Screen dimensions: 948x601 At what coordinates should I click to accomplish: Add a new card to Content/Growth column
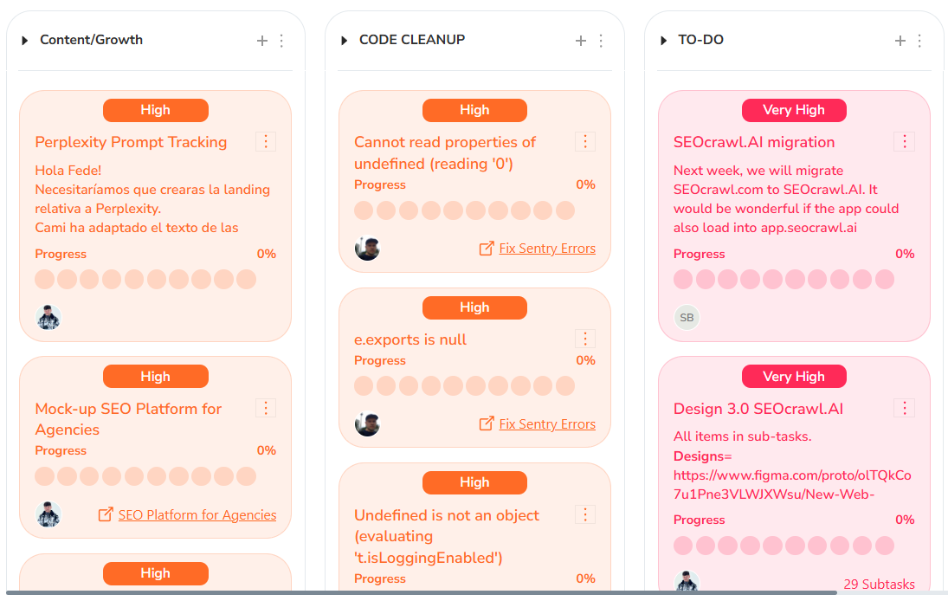tap(261, 40)
